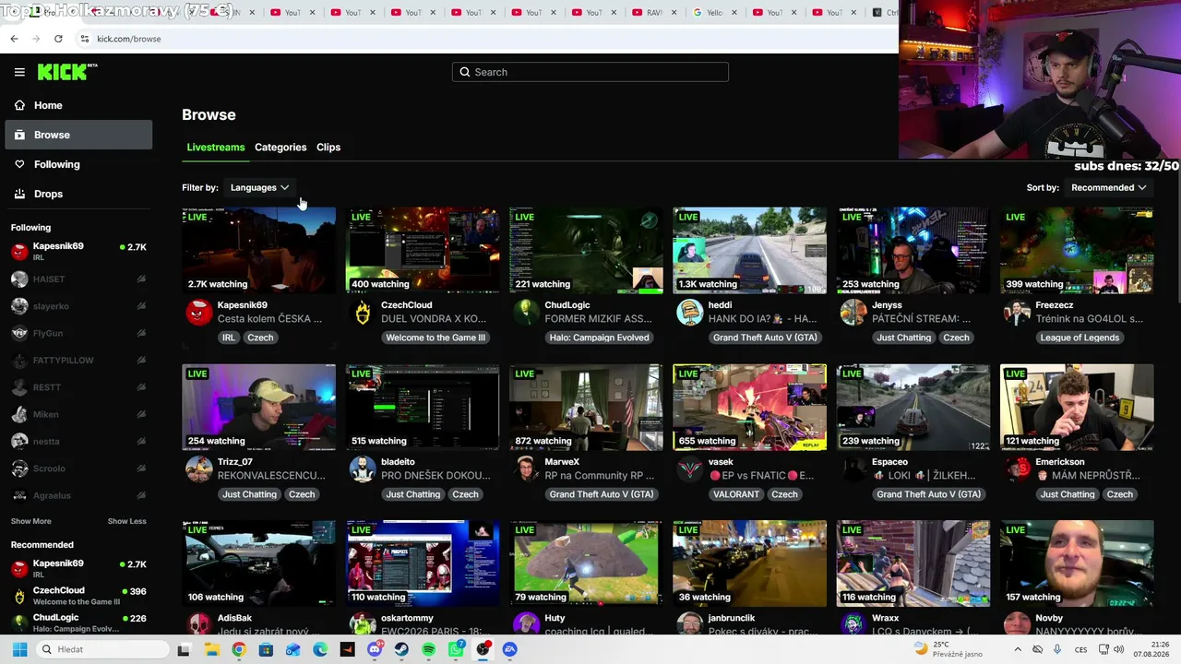Switch to the RAVI browser tab
Viewport: 1181px width, 664px height.
point(653,13)
